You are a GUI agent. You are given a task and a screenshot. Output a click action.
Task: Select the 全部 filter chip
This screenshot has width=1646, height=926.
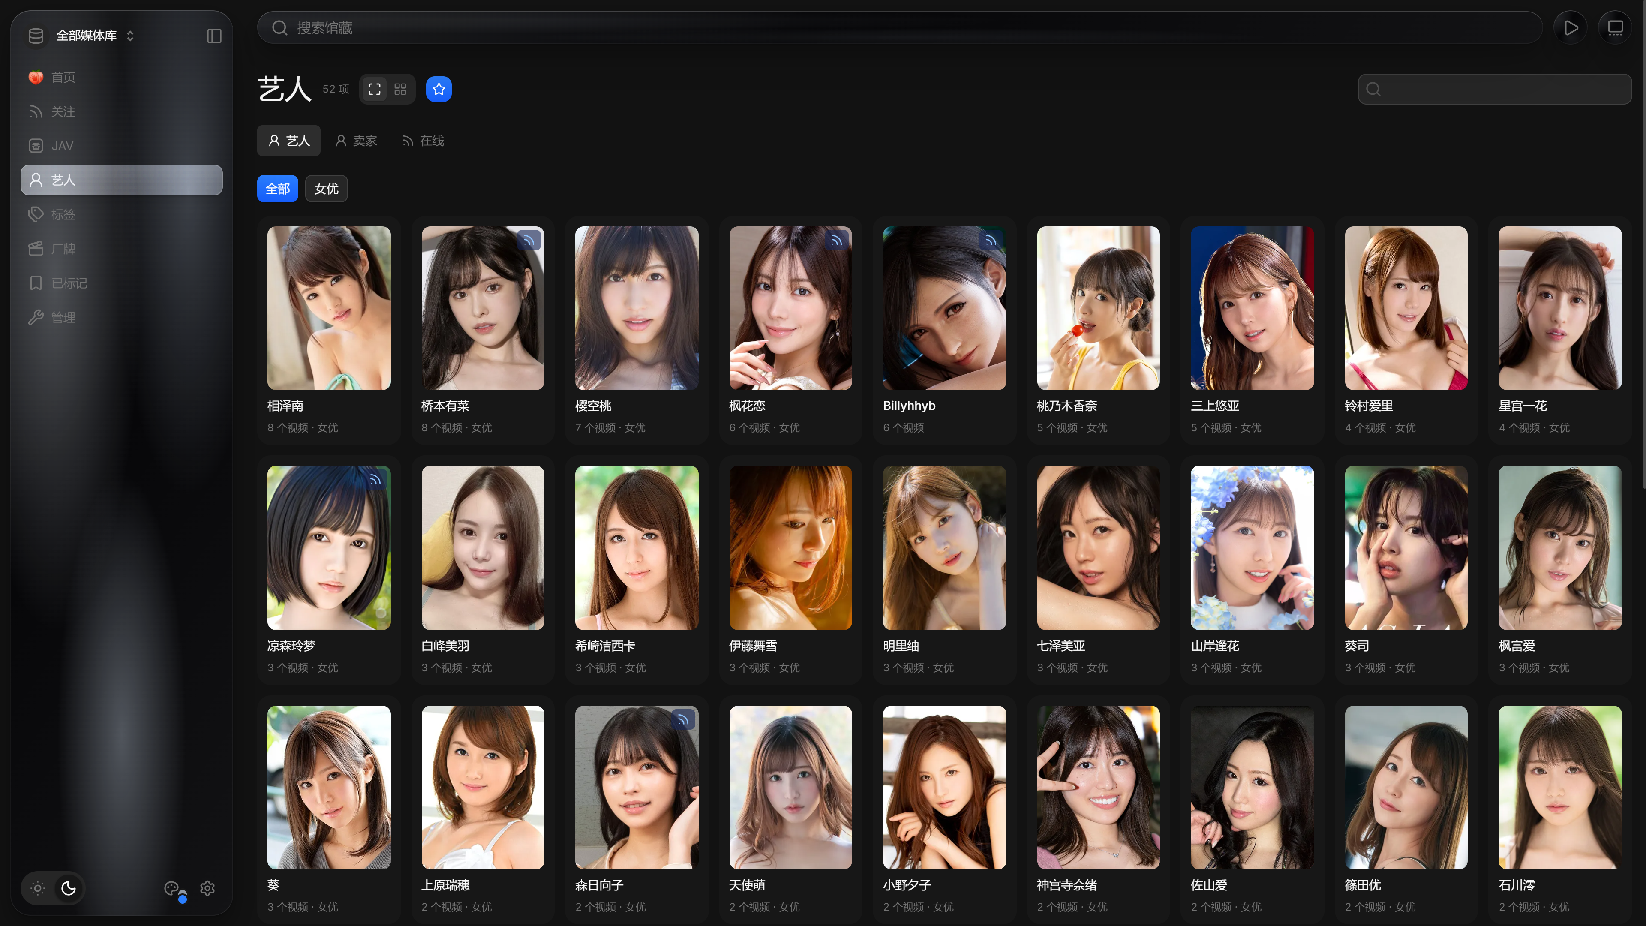click(278, 189)
